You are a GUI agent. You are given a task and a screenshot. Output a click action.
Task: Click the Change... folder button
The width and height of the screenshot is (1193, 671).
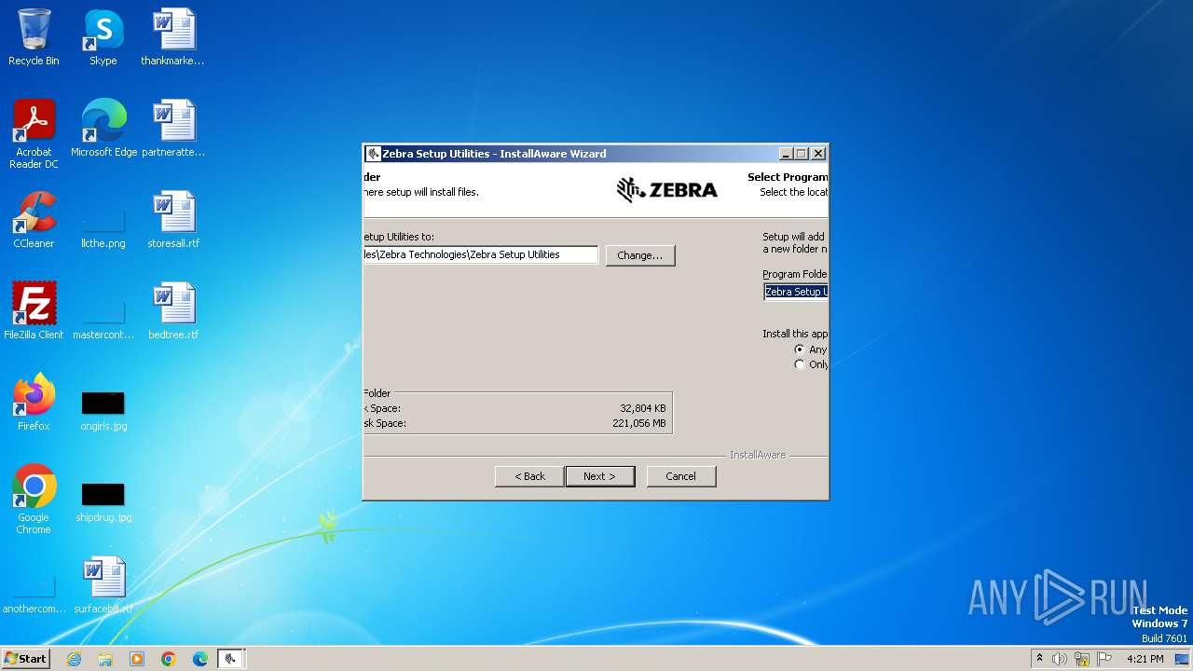639,255
